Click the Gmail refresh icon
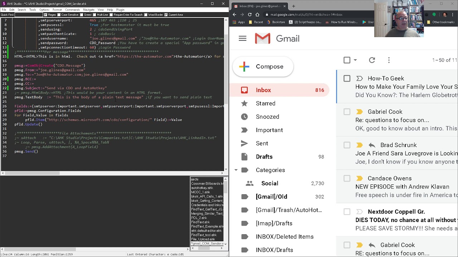This screenshot has width=458, height=257. pos(372,60)
